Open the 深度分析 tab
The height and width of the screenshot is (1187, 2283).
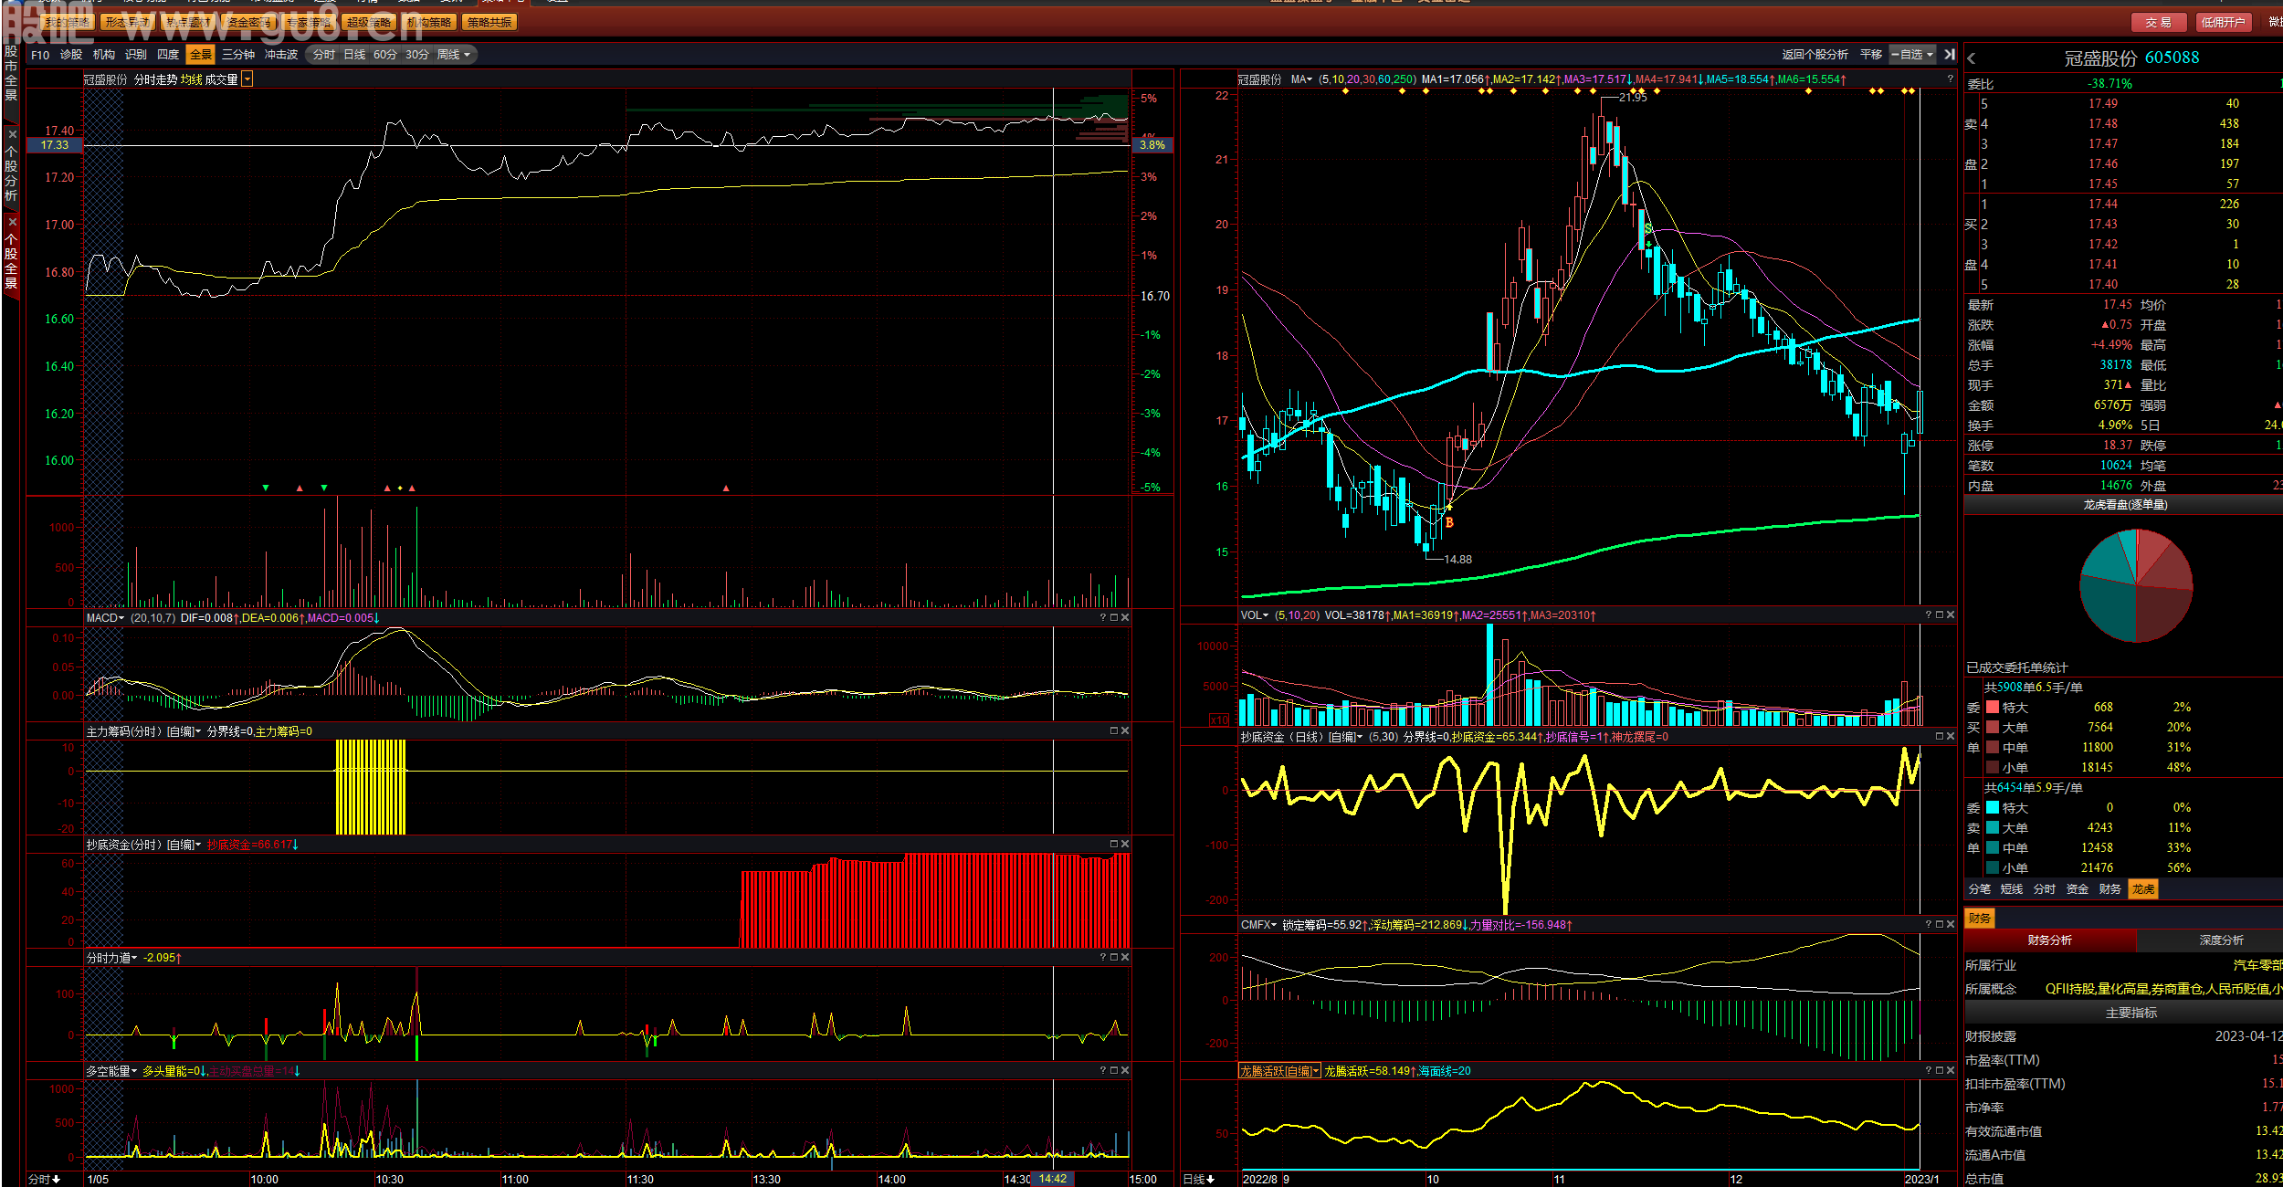point(2220,940)
